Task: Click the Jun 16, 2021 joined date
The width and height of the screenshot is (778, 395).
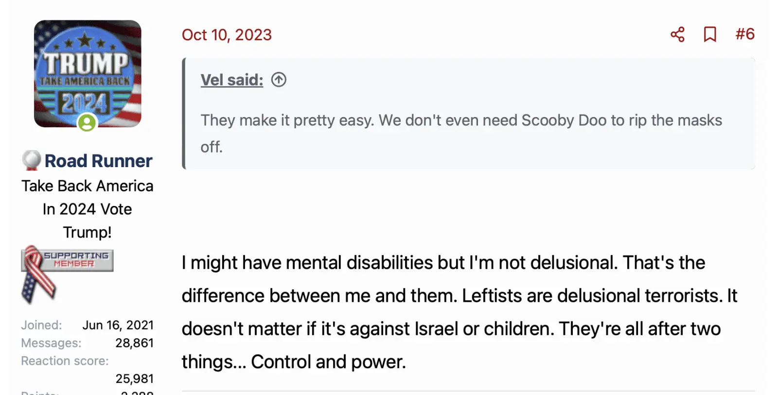Action: pyautogui.click(x=118, y=325)
